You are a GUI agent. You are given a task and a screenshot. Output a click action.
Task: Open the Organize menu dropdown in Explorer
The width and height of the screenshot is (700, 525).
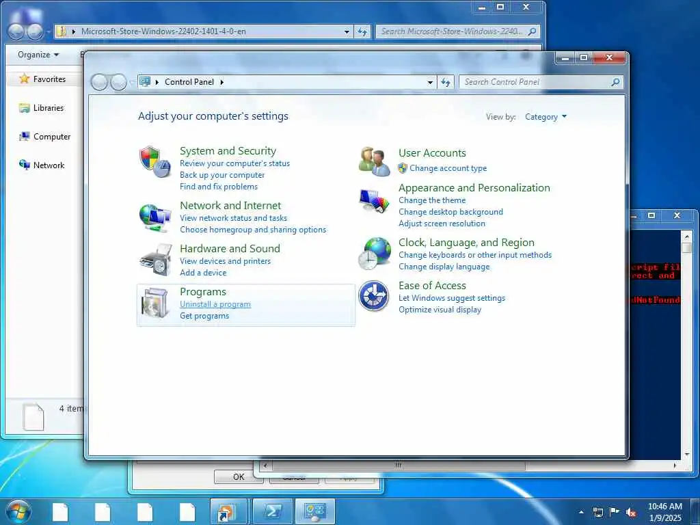(x=38, y=55)
